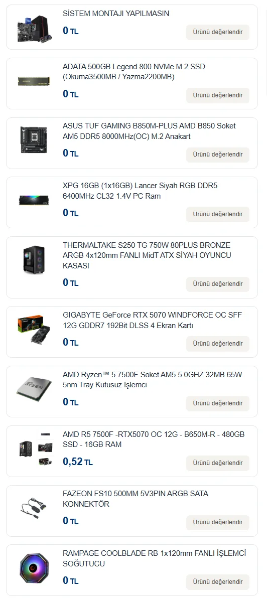
Task: Open the XPG Lancer RGB RAM image
Action: (35, 200)
